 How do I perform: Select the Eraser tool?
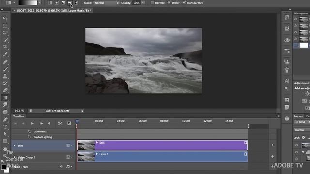(5, 90)
